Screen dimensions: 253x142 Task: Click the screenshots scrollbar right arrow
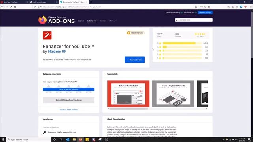(x=207, y=109)
